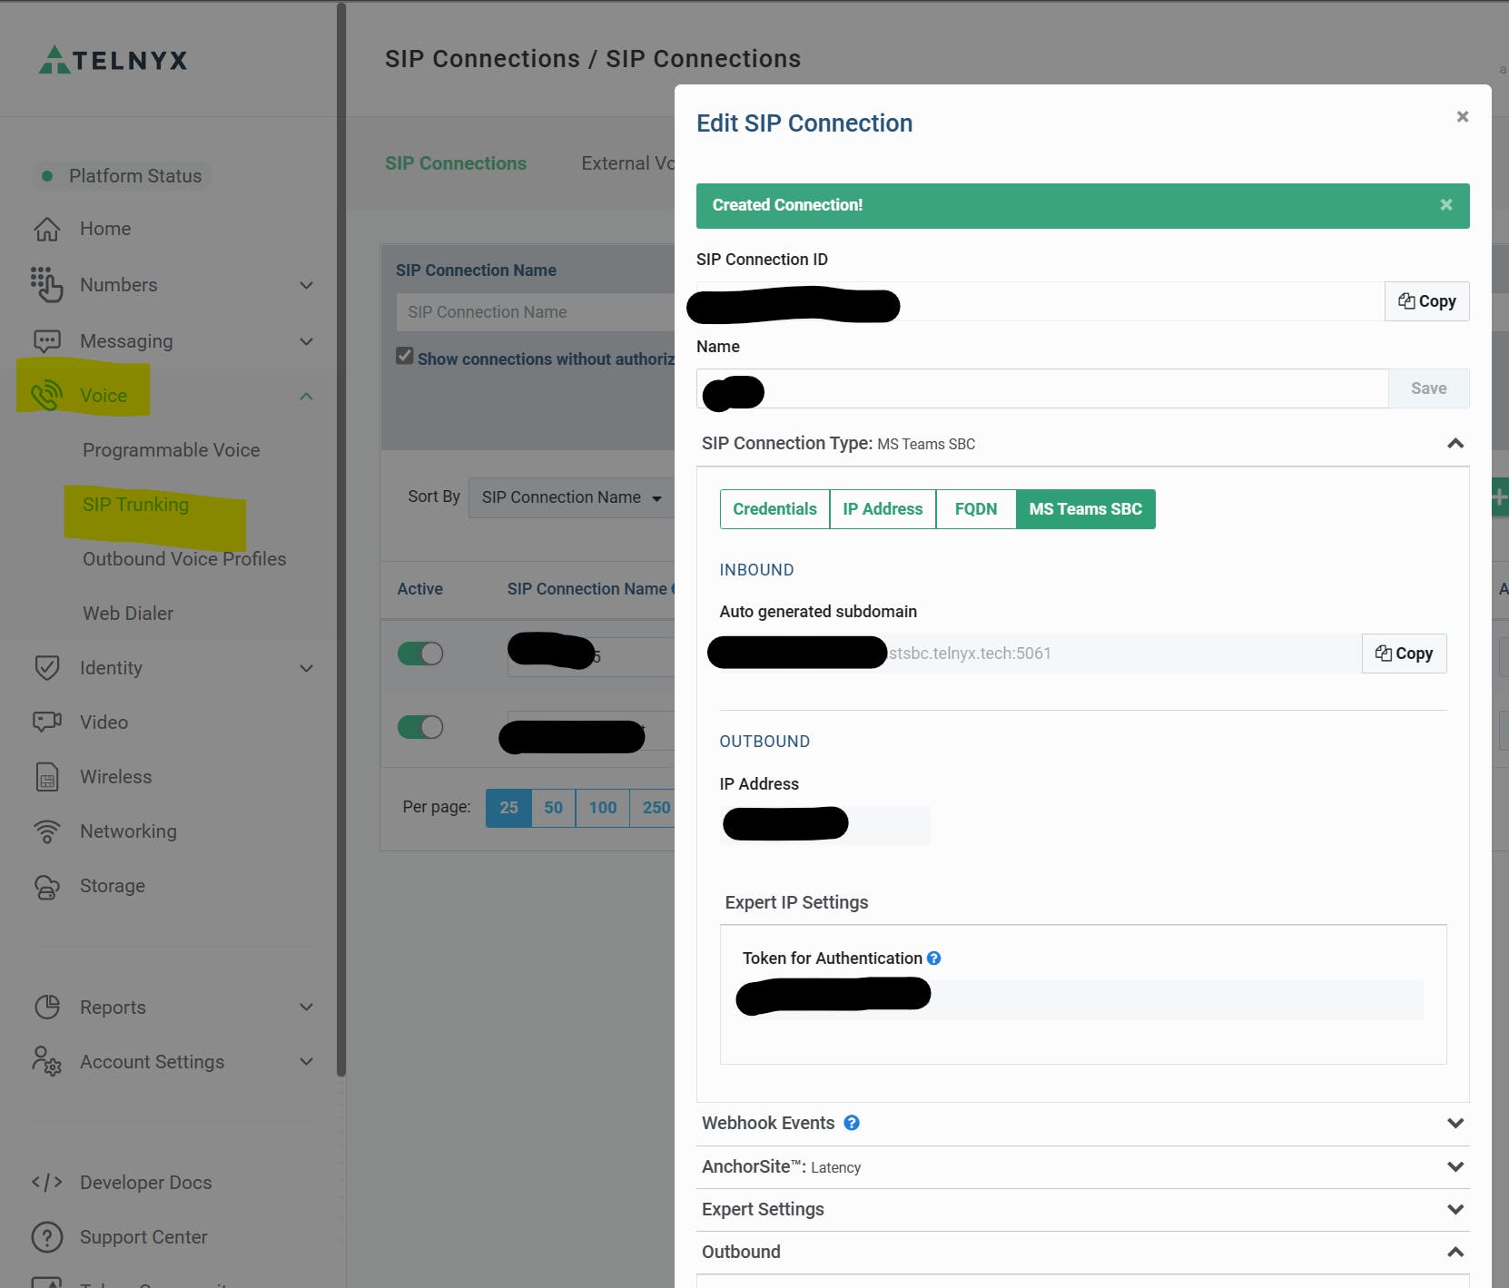This screenshot has width=1509, height=1288.
Task: Switch to the SIP Connections tab
Action: click(456, 163)
